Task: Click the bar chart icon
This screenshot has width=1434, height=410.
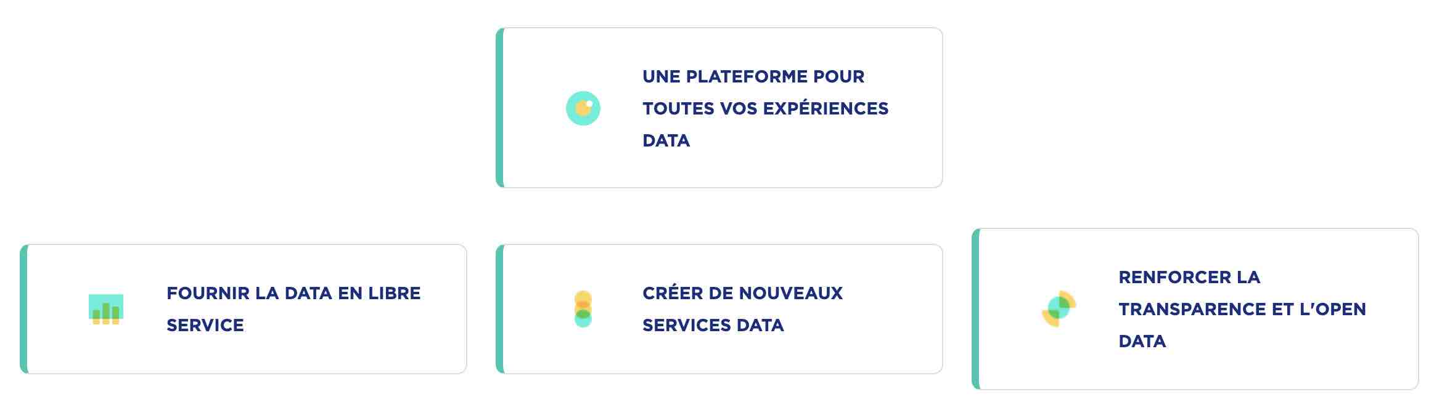Action: click(x=106, y=309)
